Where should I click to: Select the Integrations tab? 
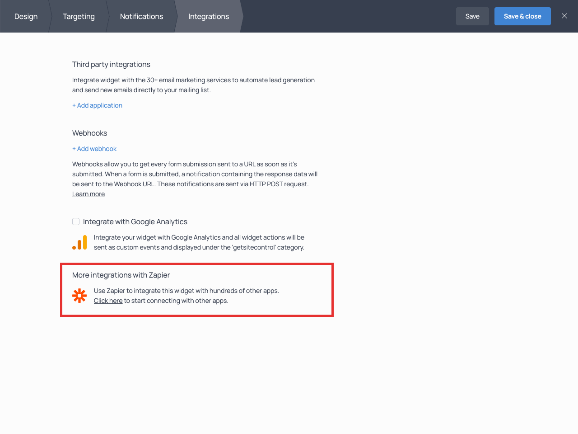[209, 16]
